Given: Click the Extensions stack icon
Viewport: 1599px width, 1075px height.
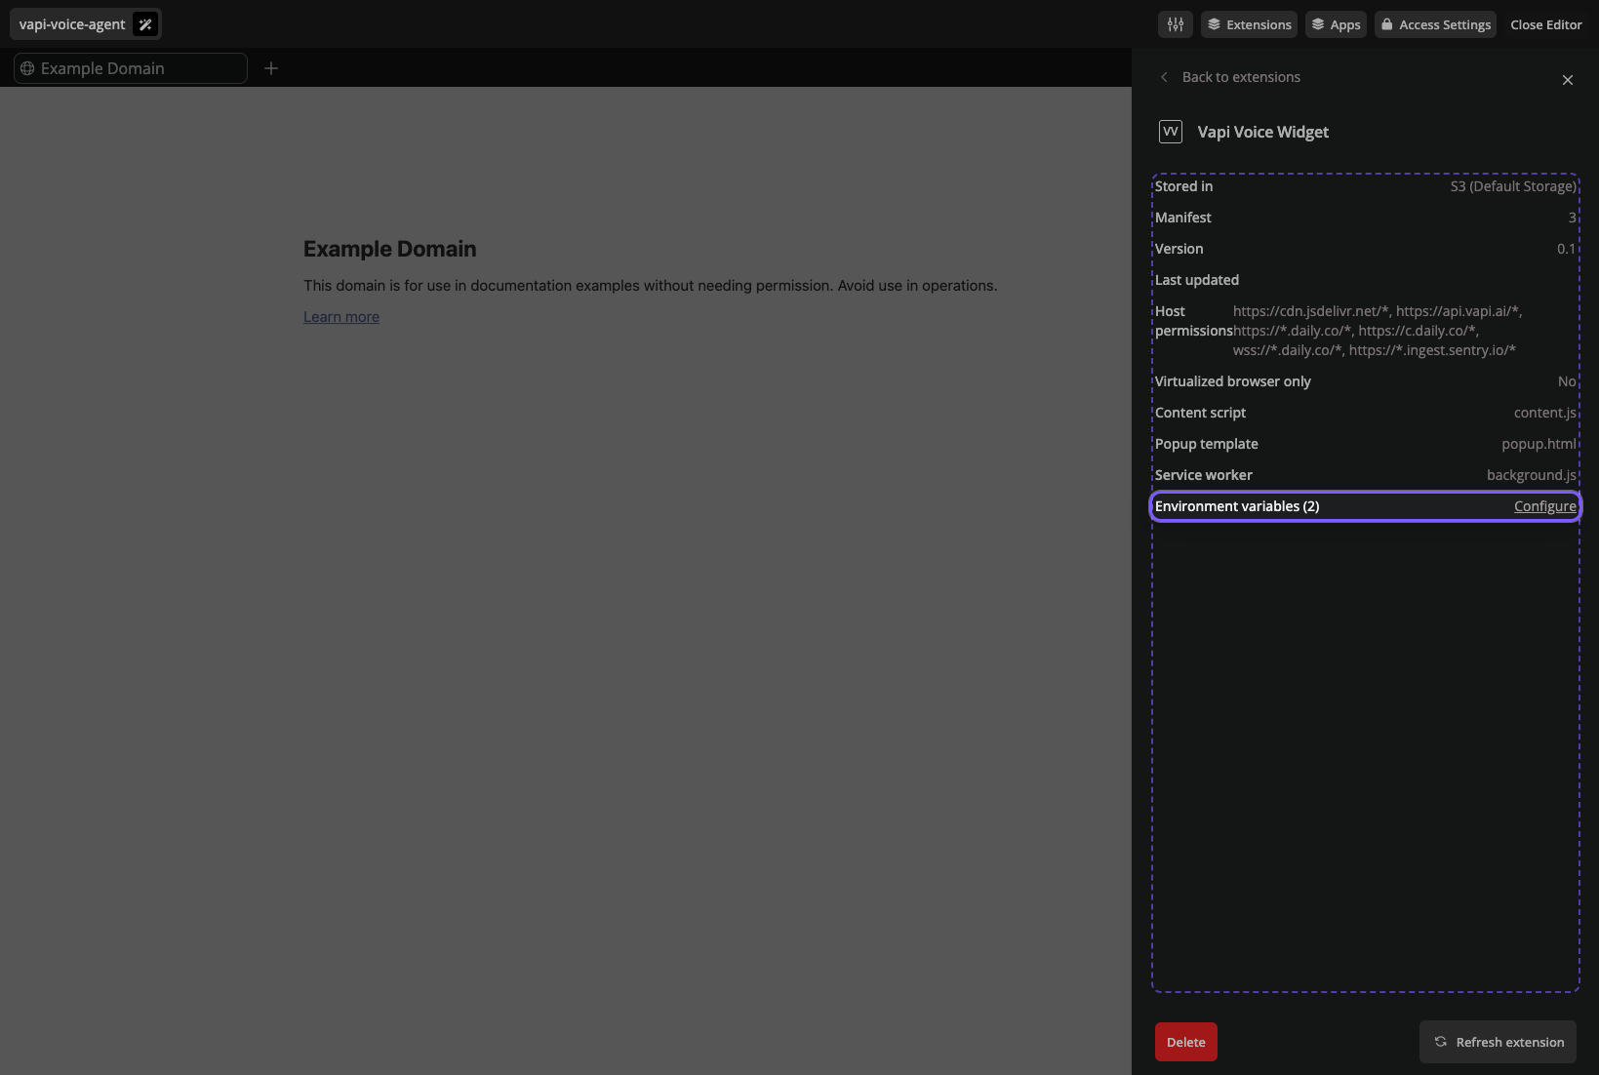Looking at the screenshot, I should [1213, 23].
